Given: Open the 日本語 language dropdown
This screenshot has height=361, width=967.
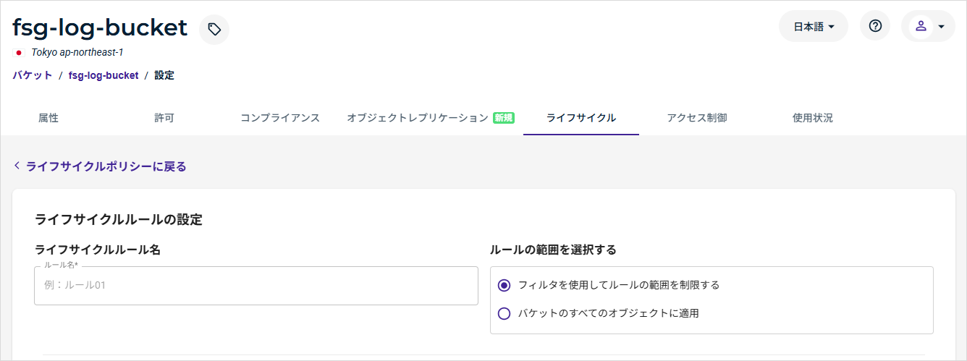Looking at the screenshot, I should [x=814, y=27].
